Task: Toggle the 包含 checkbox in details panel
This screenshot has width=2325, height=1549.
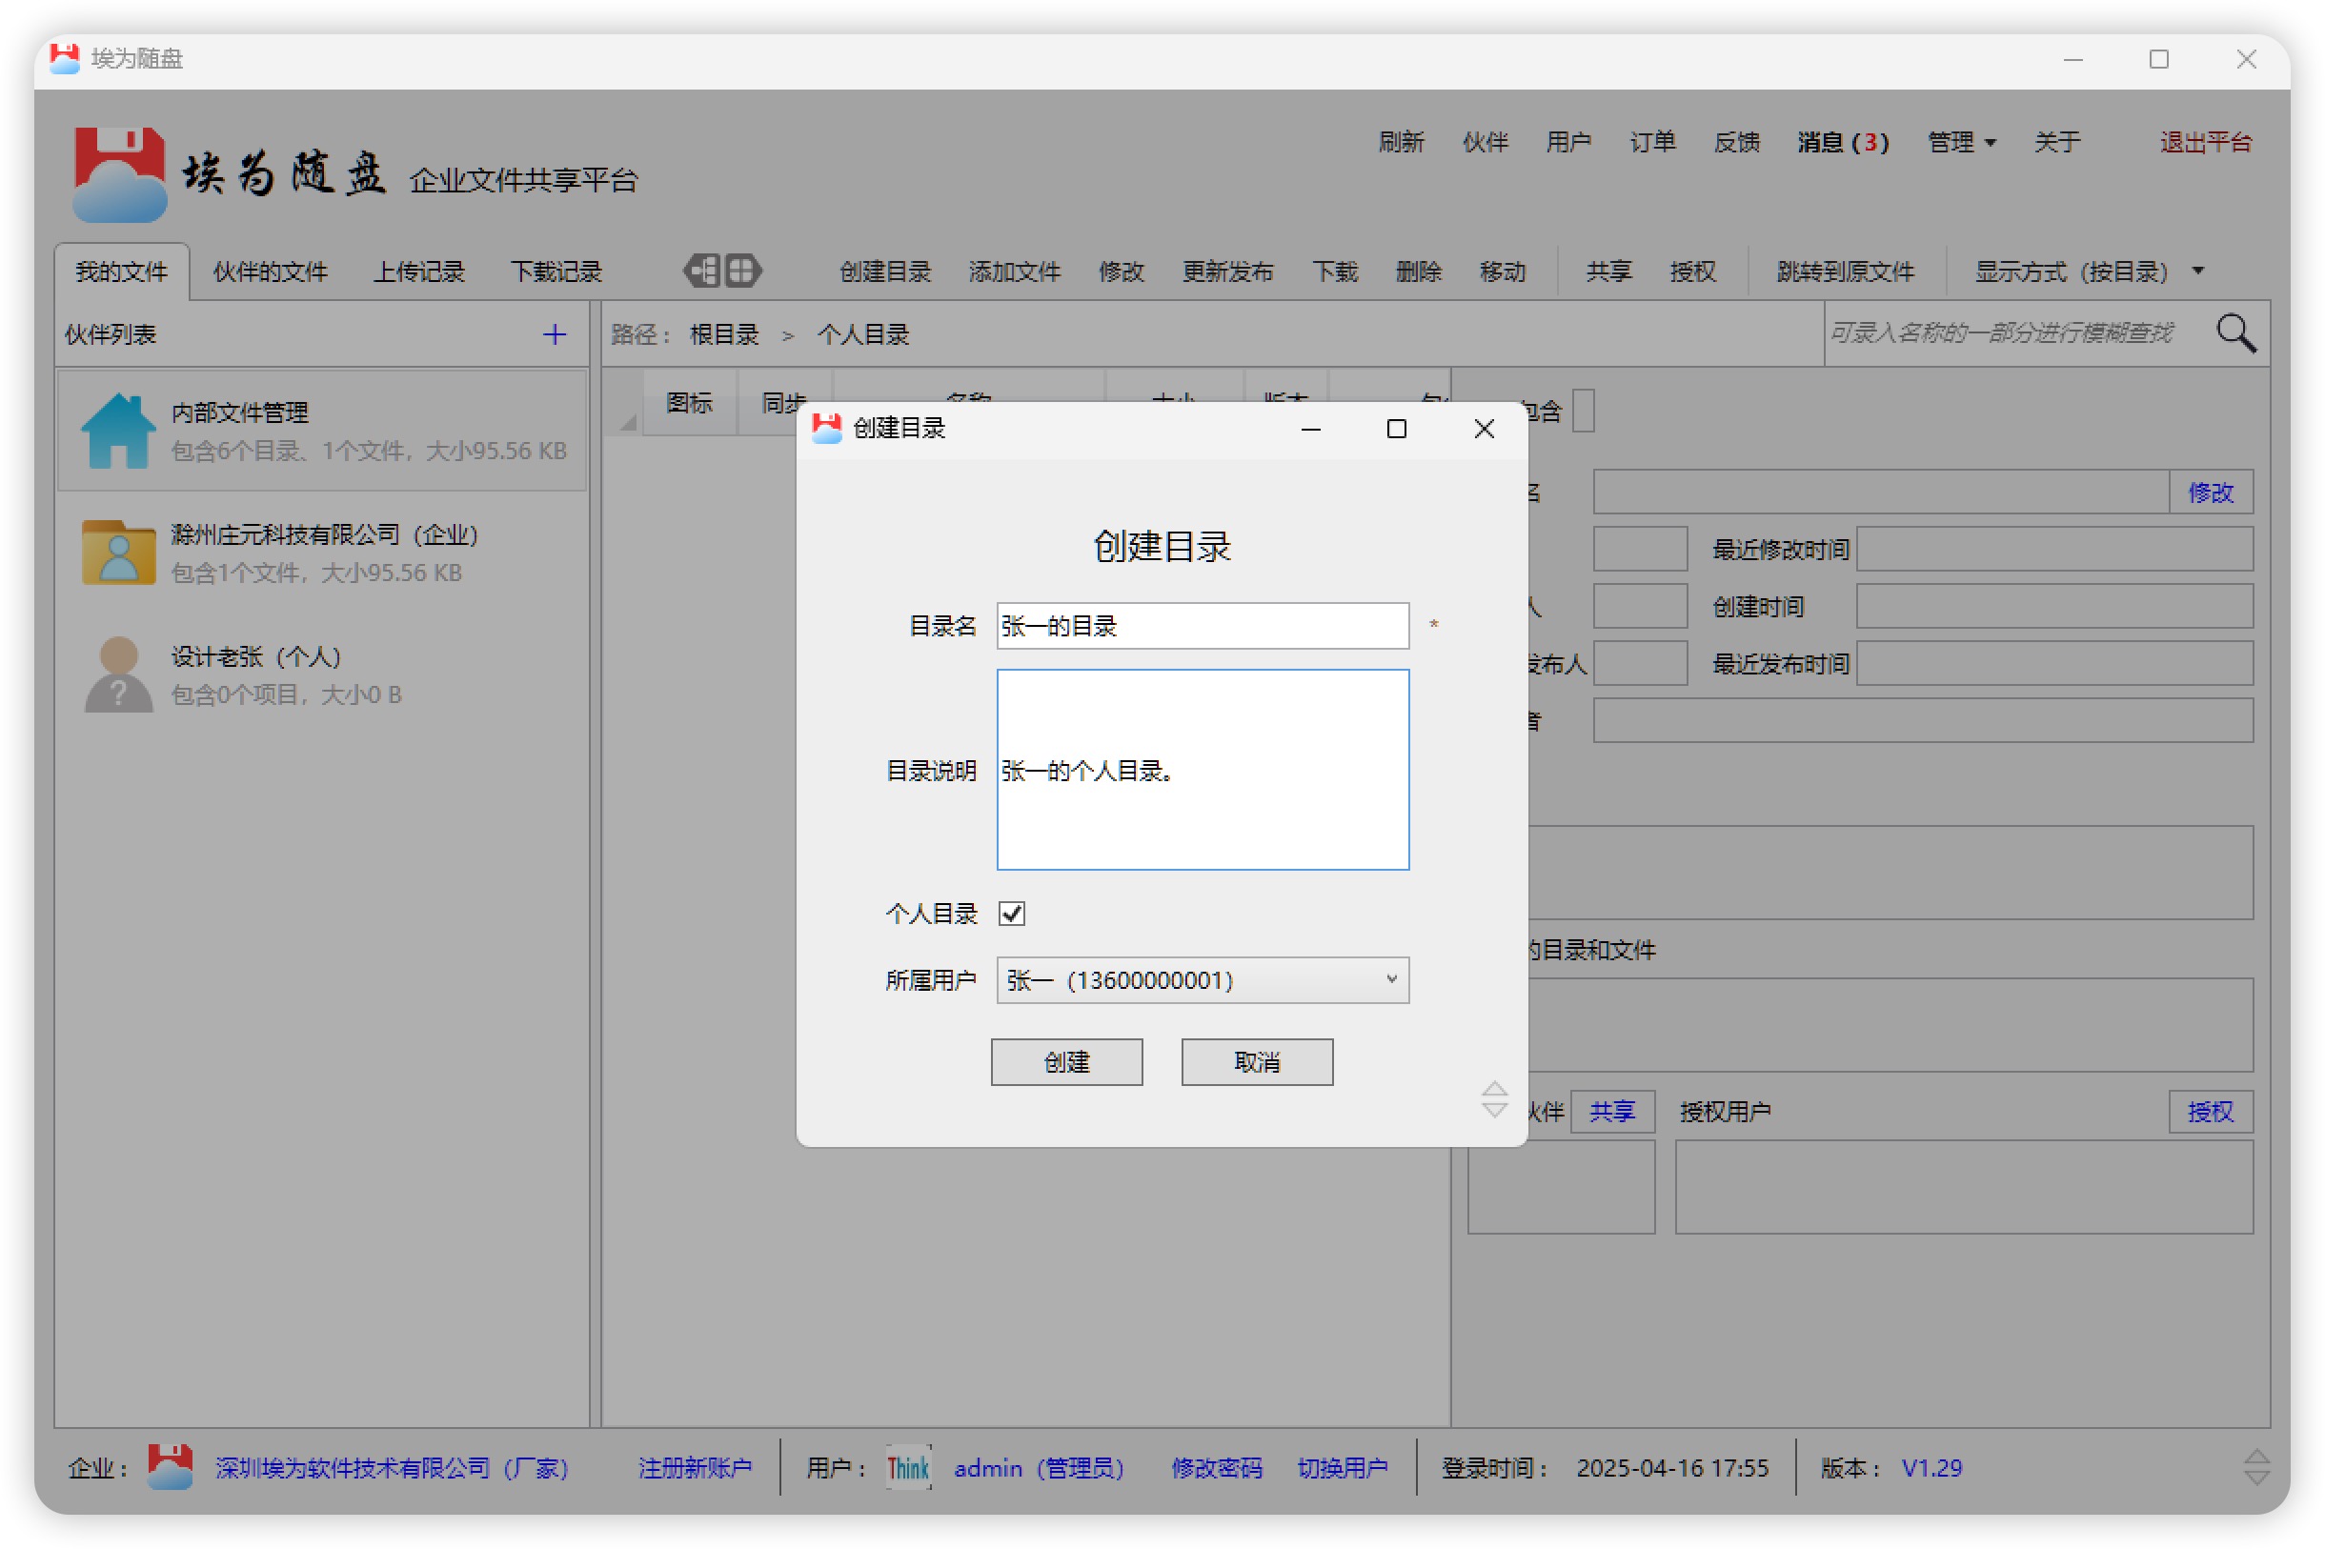Action: click(1584, 411)
